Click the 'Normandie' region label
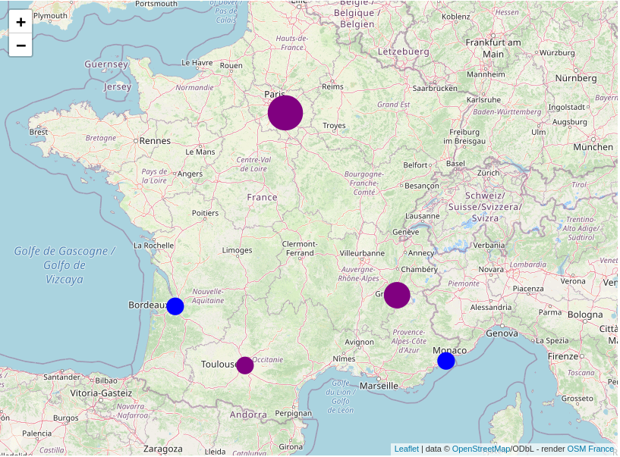620x457 pixels. pyautogui.click(x=194, y=88)
